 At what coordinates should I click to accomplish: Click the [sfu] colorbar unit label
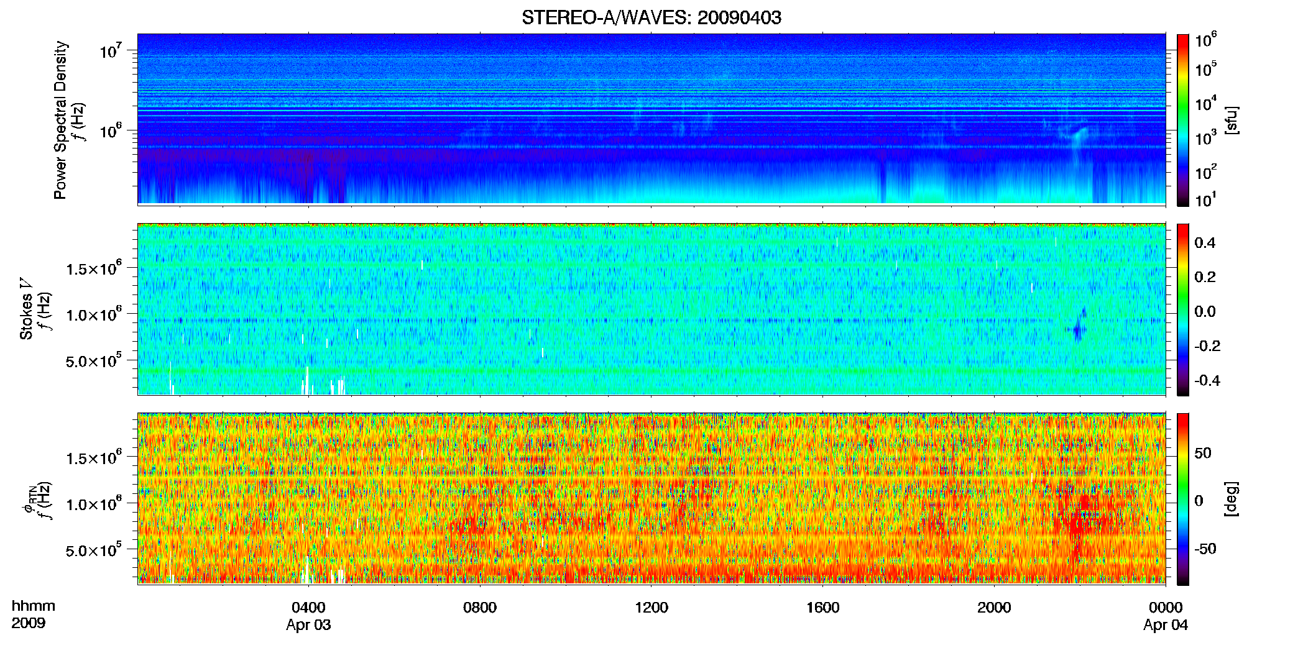tap(1232, 120)
